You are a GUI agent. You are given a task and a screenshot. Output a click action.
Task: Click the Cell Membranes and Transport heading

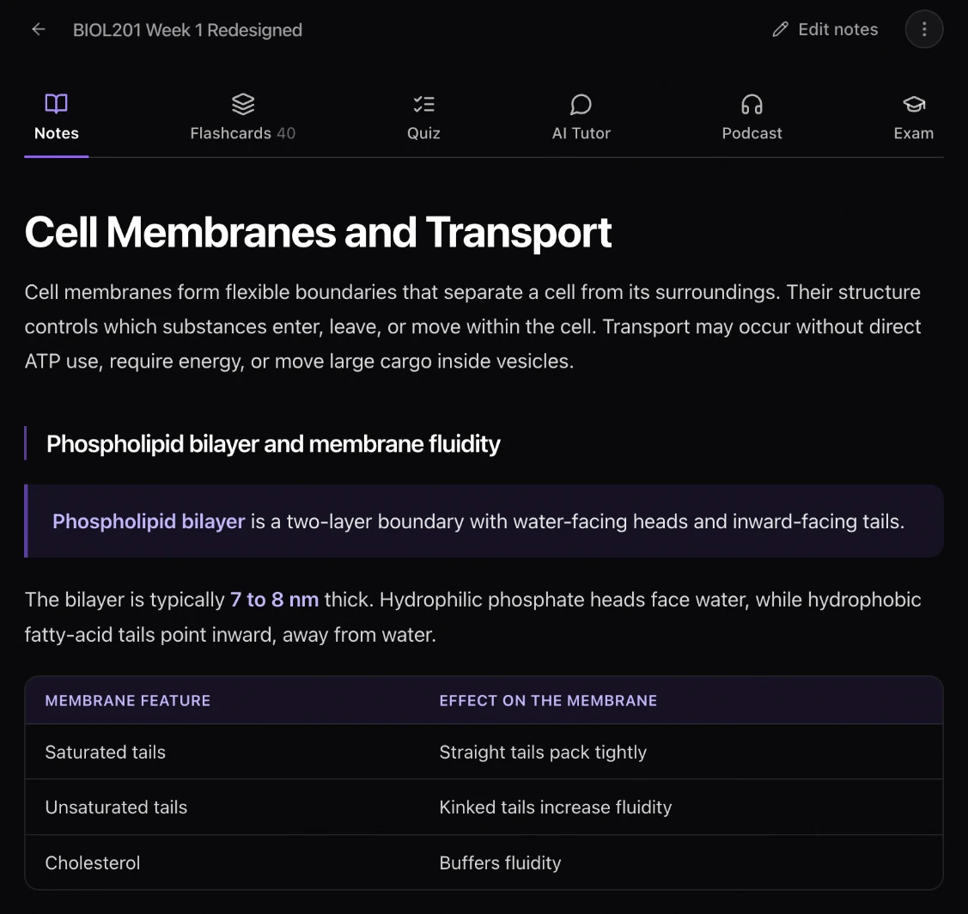(318, 232)
